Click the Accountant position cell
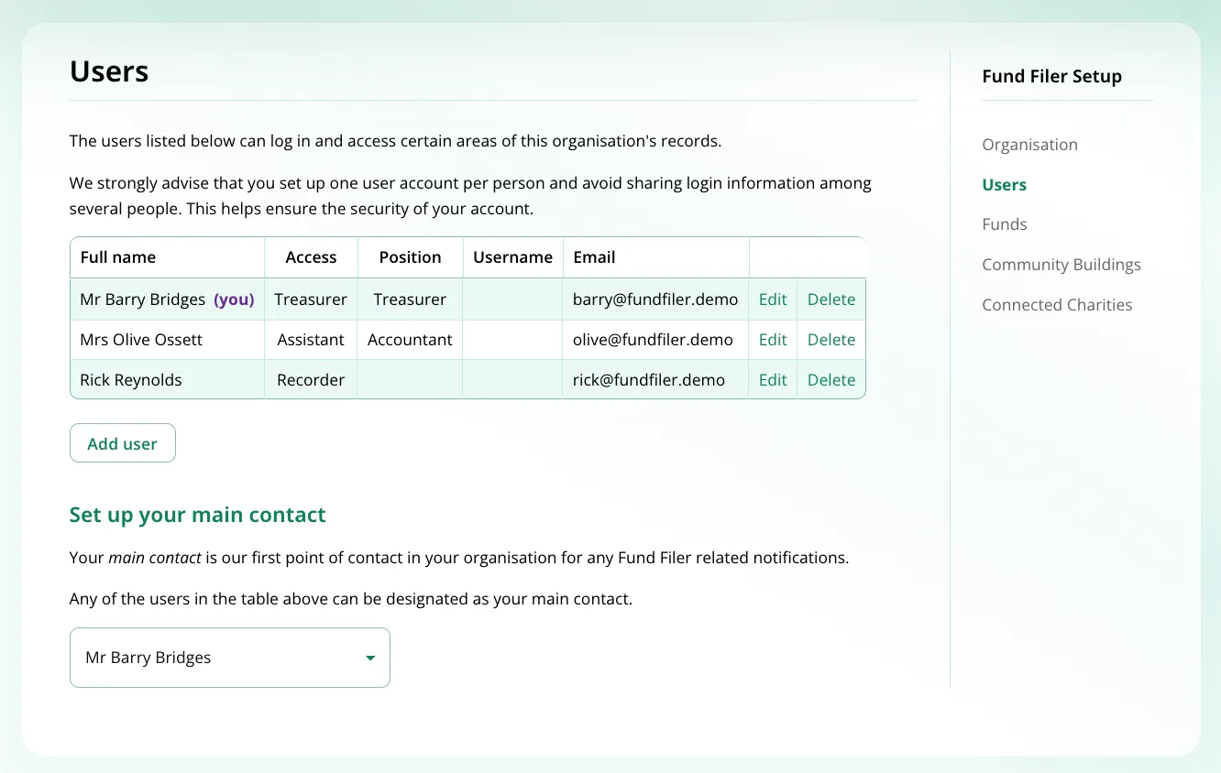Screen dimensions: 1221x773 pos(410,340)
